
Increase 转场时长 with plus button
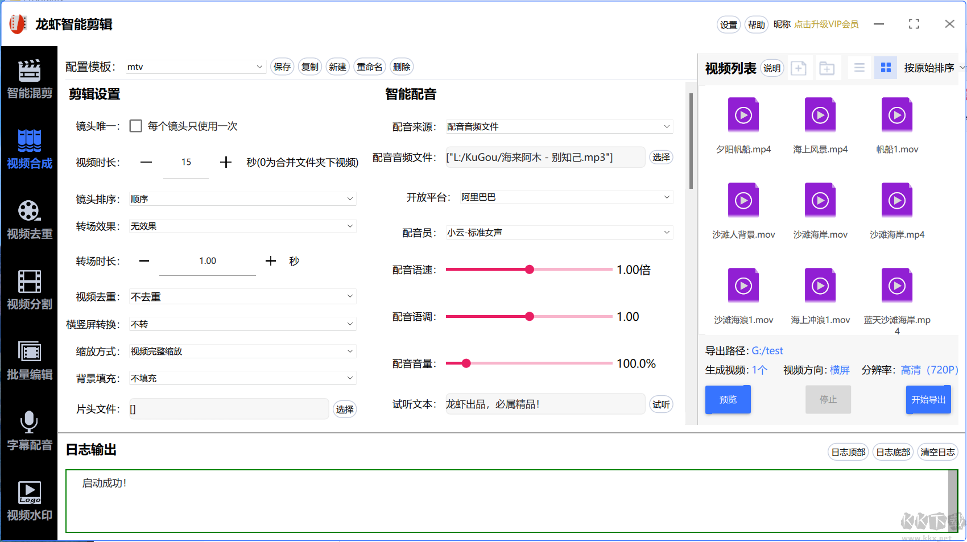[x=271, y=260]
